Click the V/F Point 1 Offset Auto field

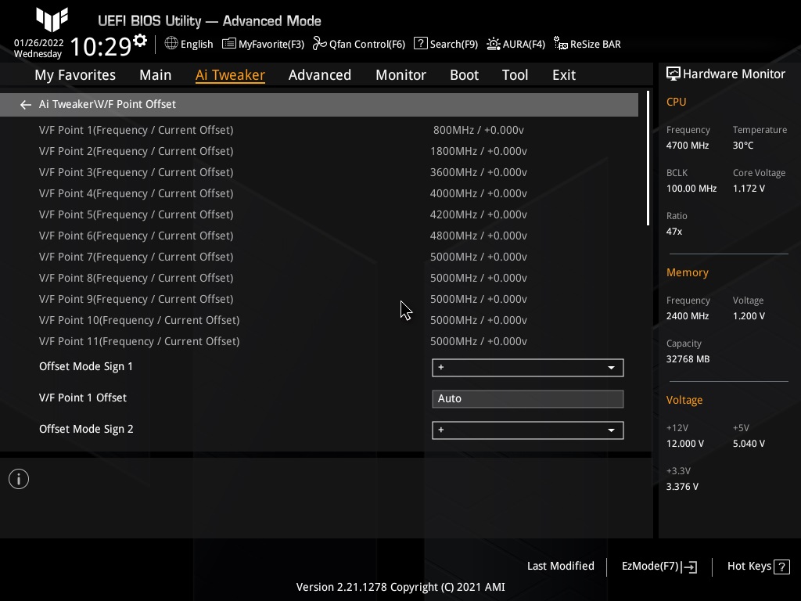tap(528, 398)
